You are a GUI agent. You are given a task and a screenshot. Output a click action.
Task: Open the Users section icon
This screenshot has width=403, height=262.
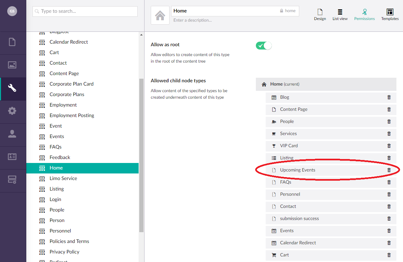pos(12,134)
